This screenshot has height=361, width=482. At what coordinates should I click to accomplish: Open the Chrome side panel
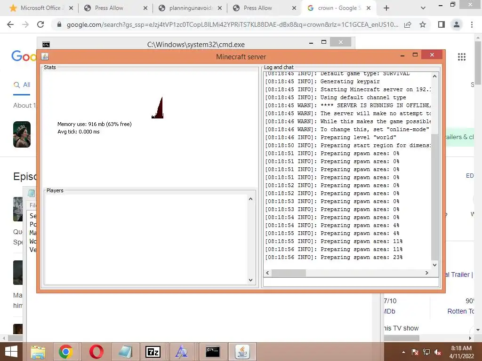(x=442, y=24)
